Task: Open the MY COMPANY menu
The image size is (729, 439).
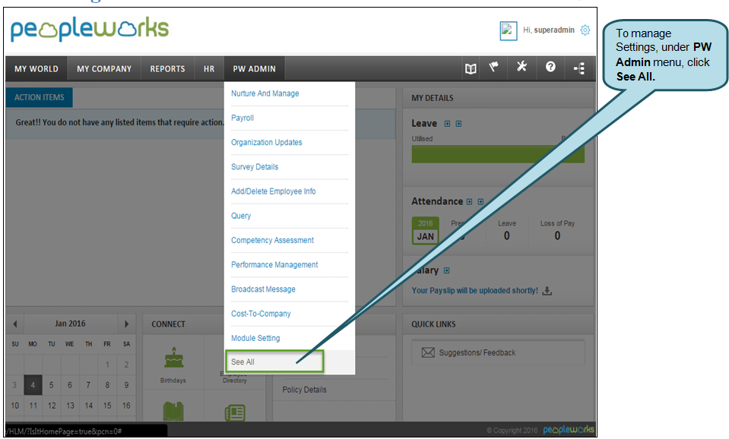Action: pos(104,69)
